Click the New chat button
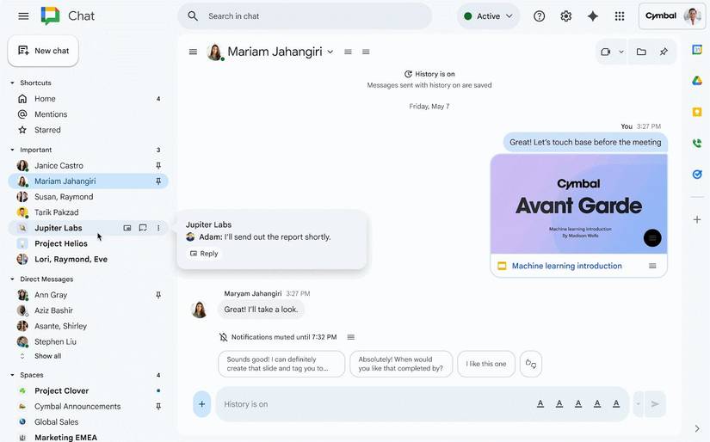710x442 pixels. click(43, 51)
